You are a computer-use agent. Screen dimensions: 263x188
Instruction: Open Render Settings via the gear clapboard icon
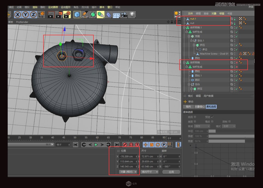click(x=67, y=14)
